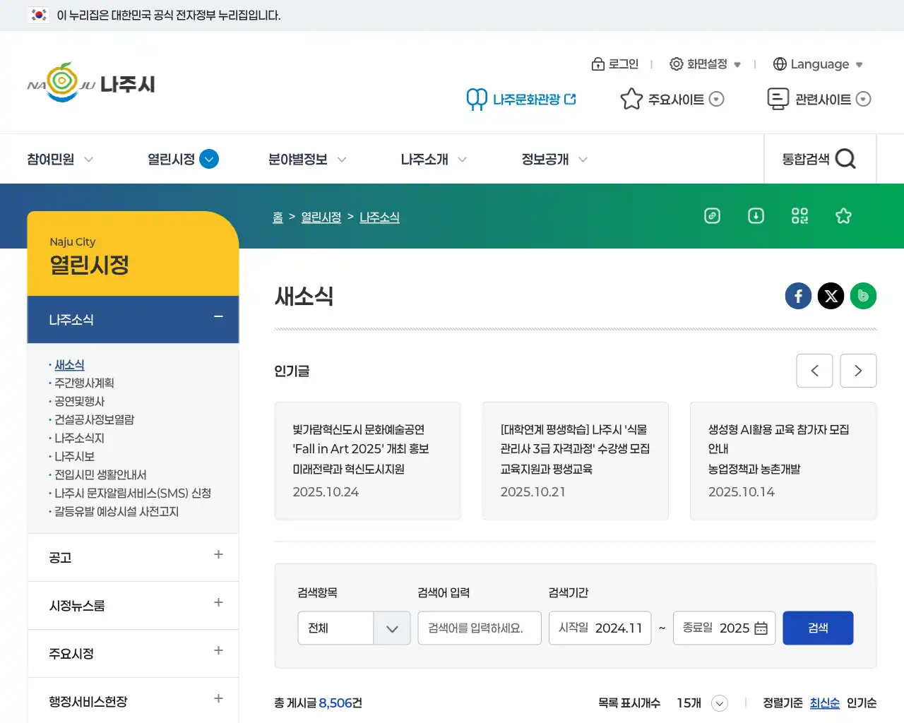Open the 나주문화관광 link
This screenshot has width=904, height=723.
click(x=521, y=99)
